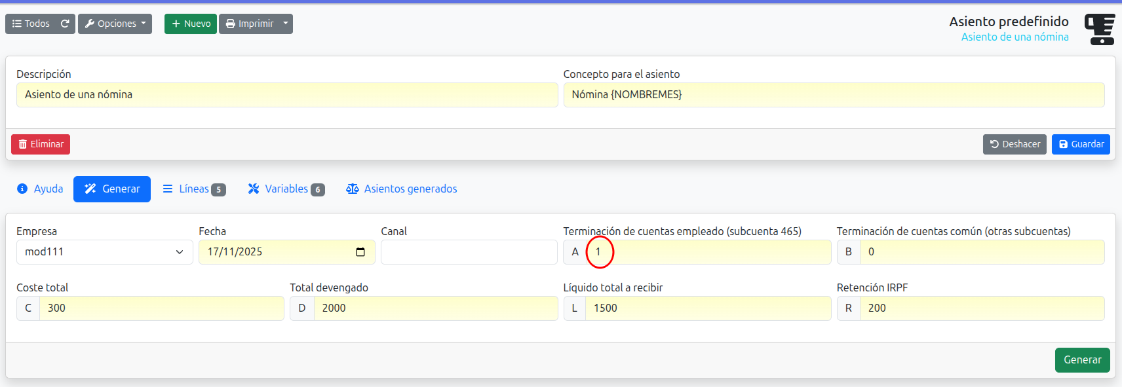The width and height of the screenshot is (1122, 387).
Task: Click the Fecha date field
Action: [x=287, y=252]
